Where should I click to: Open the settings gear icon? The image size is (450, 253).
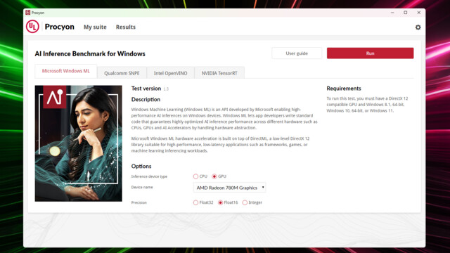pyautogui.click(x=418, y=27)
